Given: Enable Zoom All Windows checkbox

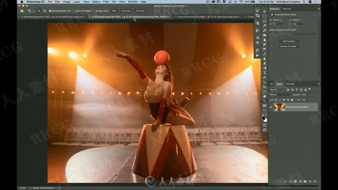Looking at the screenshot, I should (x=74, y=11).
